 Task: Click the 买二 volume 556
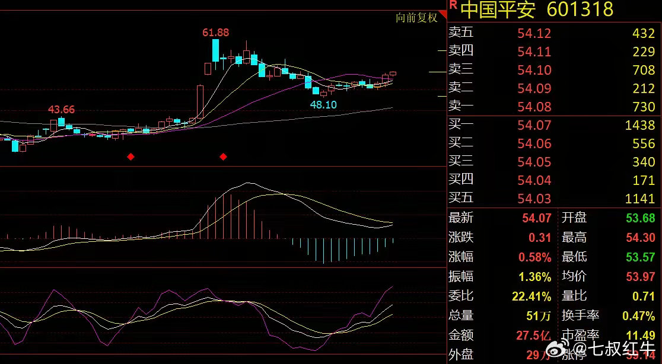tap(644, 144)
